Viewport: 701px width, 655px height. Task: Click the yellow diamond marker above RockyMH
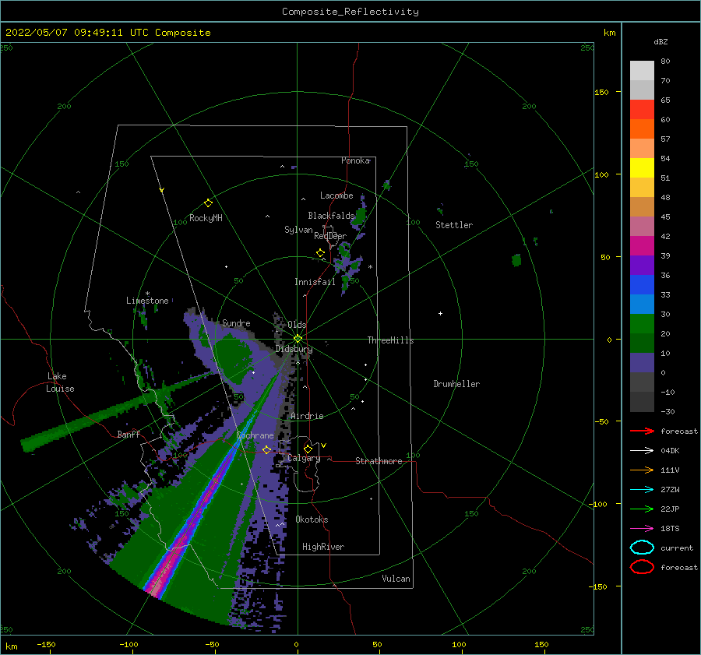click(208, 203)
